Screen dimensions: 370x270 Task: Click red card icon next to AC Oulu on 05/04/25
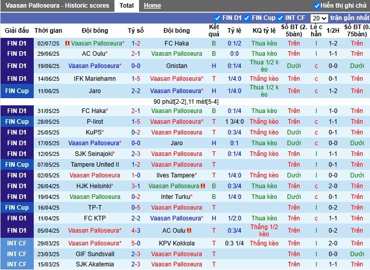point(189,230)
